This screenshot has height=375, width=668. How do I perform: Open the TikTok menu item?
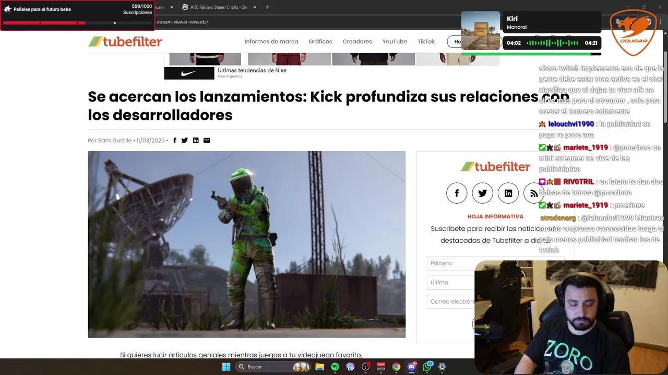click(426, 42)
